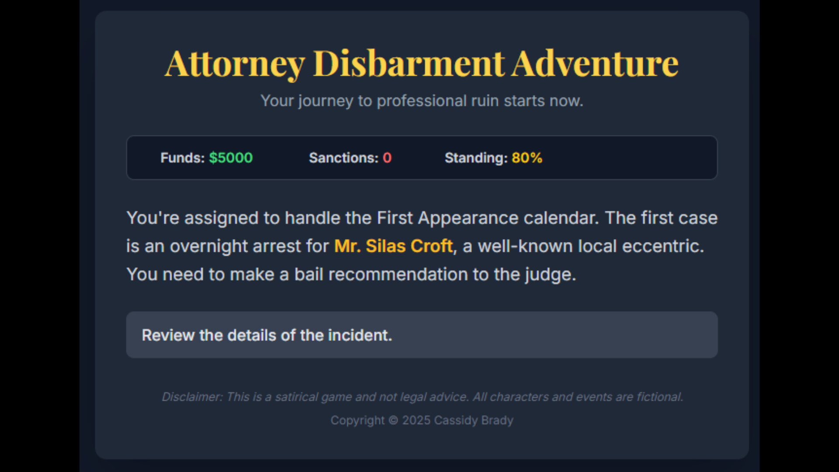
Task: Click the Funds label in stats bar
Action: 182,158
